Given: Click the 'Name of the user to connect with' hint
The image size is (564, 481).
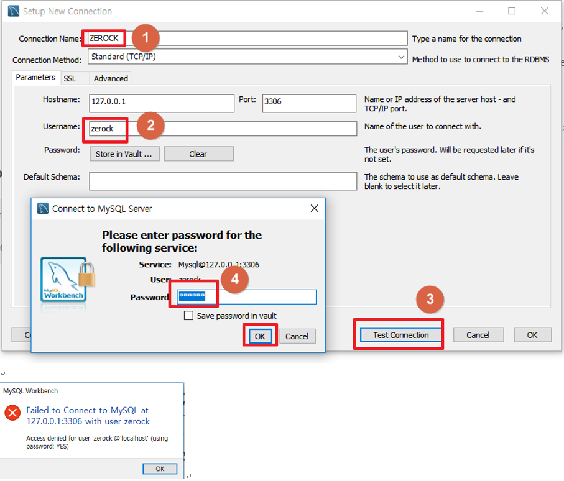Looking at the screenshot, I should point(423,127).
